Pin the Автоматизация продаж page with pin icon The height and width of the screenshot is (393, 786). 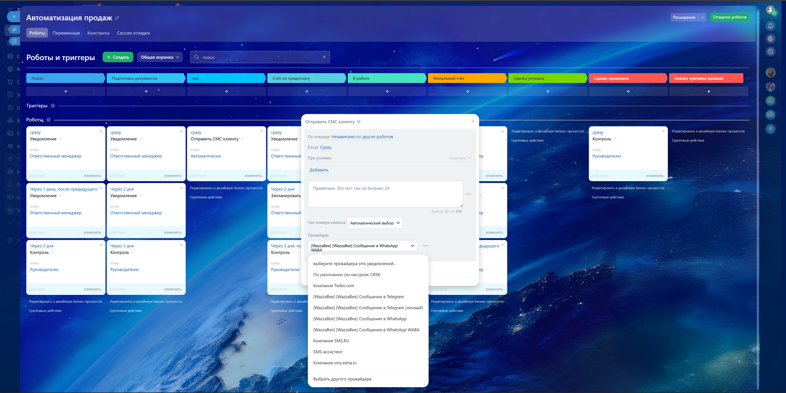117,18
